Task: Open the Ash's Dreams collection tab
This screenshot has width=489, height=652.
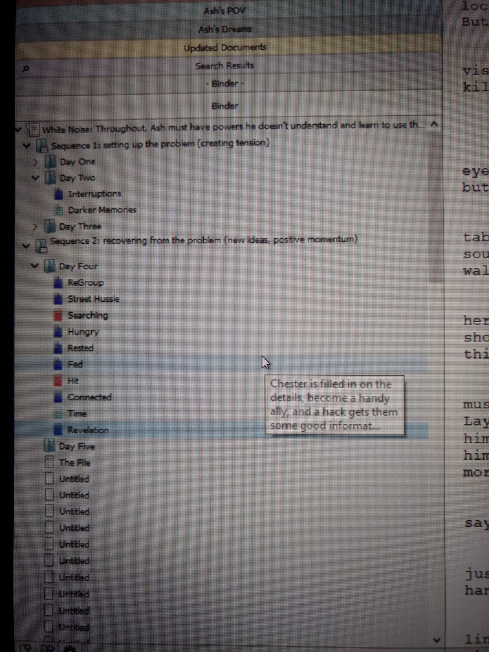Action: click(225, 29)
